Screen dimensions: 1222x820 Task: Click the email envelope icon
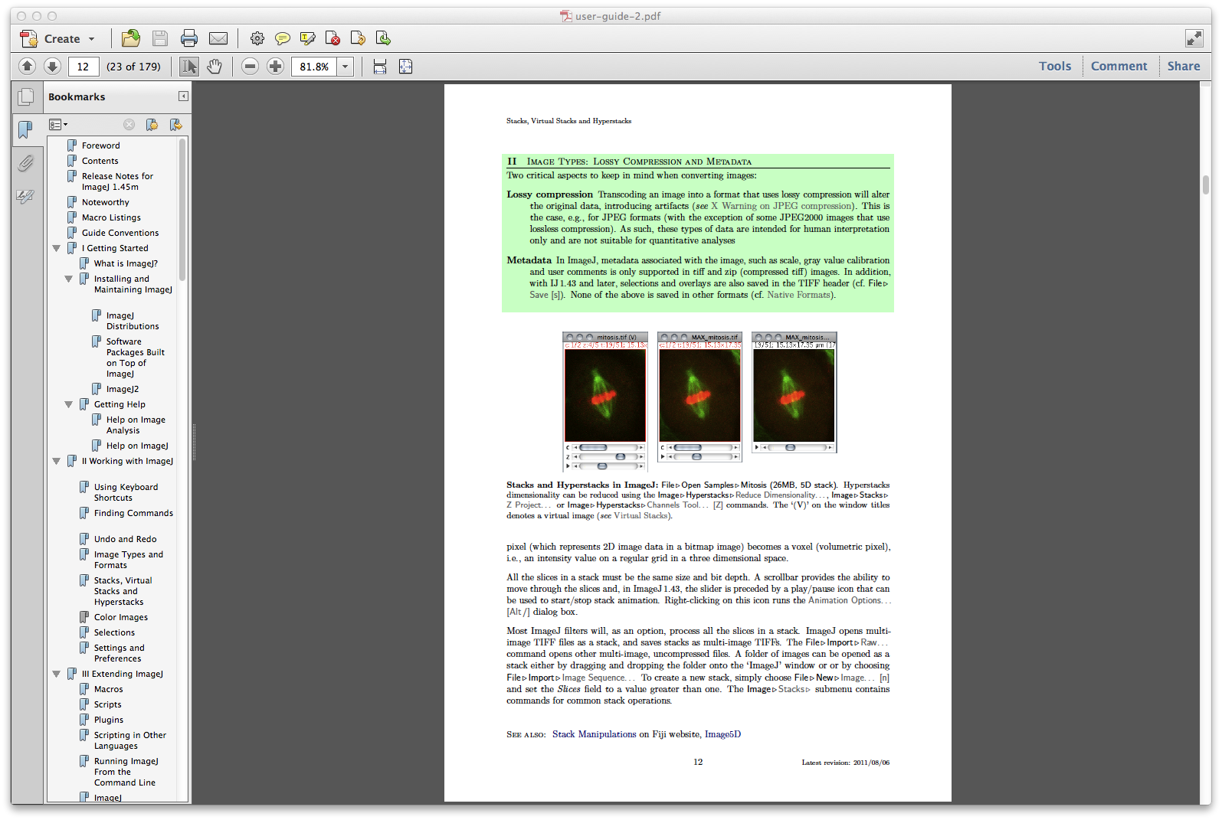pos(218,38)
